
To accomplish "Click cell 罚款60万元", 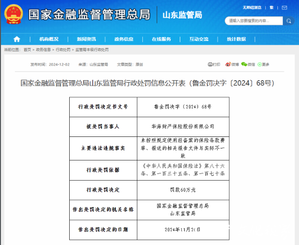I will pos(183,190).
